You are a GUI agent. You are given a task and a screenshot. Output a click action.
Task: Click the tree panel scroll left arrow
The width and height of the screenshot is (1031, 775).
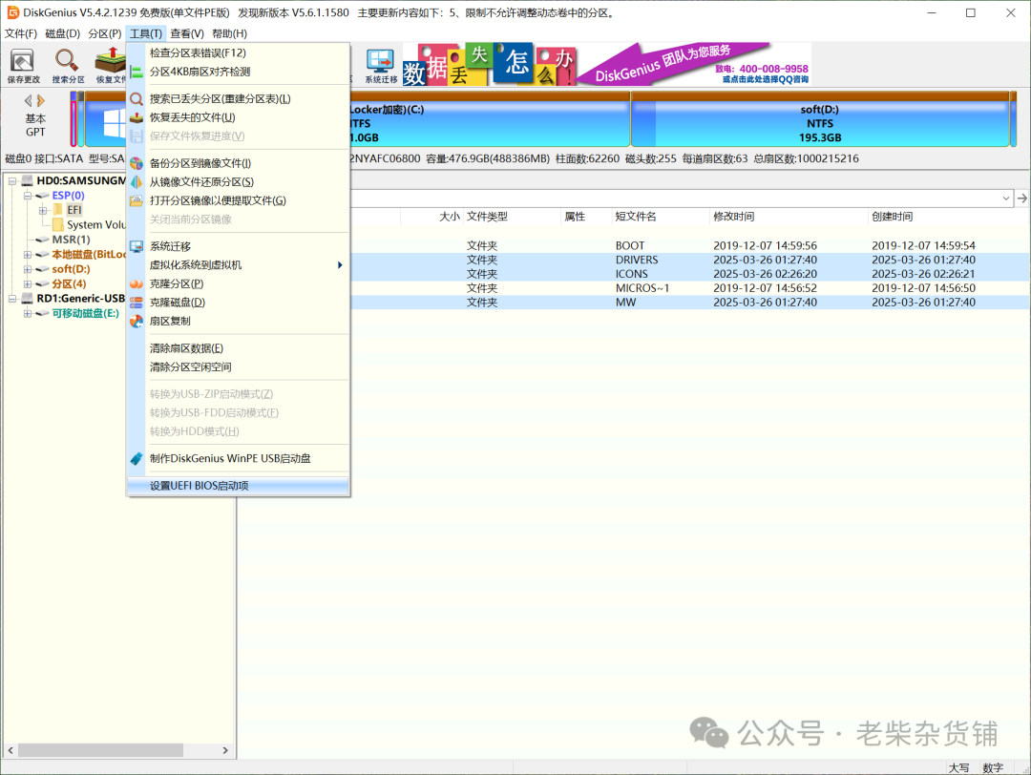[x=11, y=750]
